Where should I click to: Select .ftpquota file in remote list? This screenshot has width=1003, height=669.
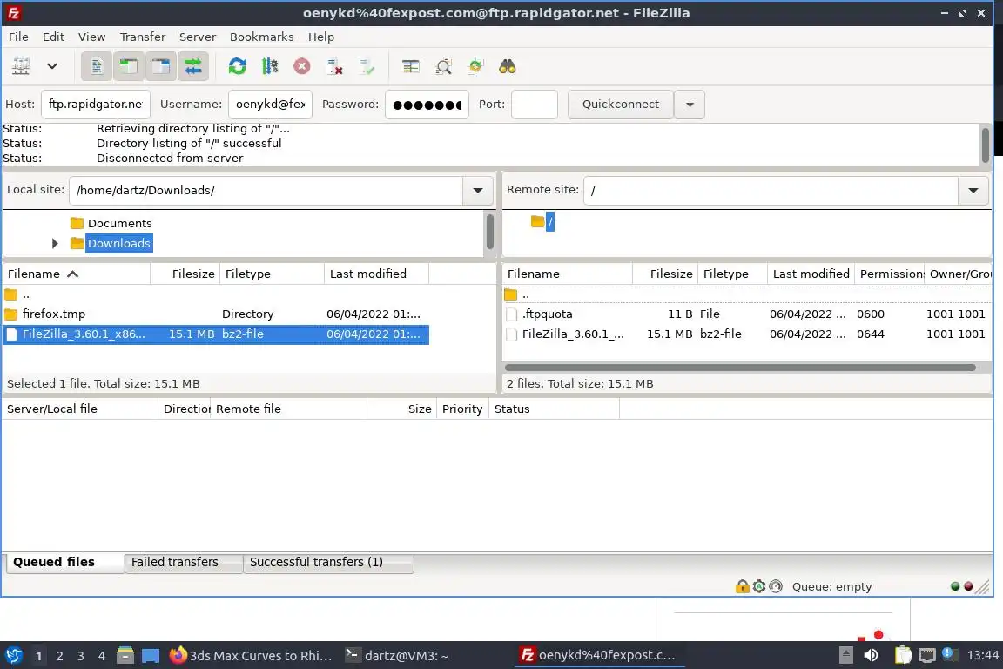pyautogui.click(x=746, y=314)
